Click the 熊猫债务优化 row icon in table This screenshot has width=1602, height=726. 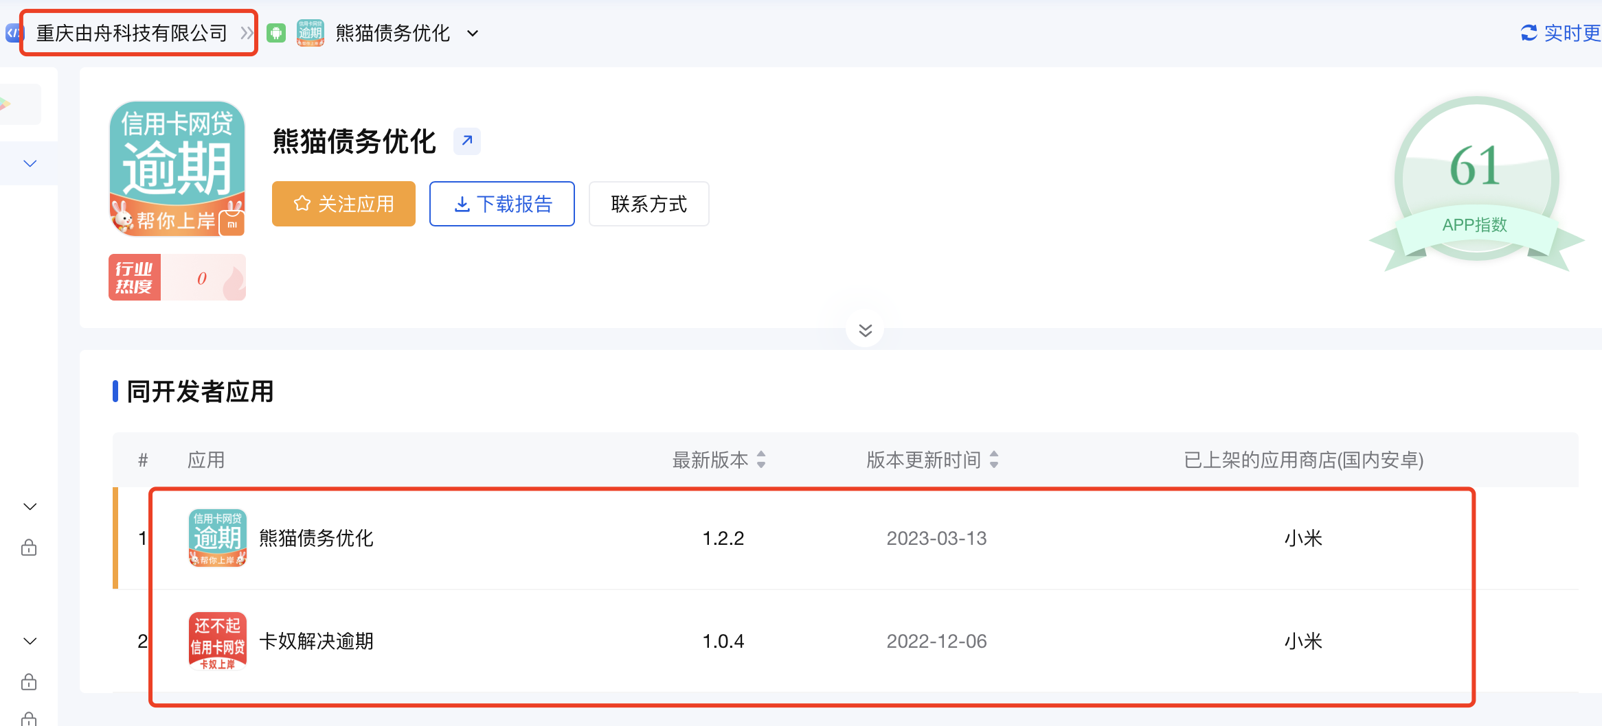(218, 538)
